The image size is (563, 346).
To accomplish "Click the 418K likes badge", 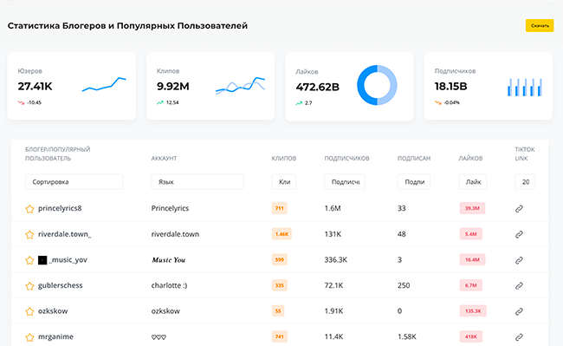I will click(470, 336).
